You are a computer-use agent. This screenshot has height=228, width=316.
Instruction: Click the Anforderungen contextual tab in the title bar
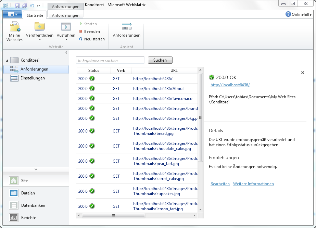tap(66, 6)
